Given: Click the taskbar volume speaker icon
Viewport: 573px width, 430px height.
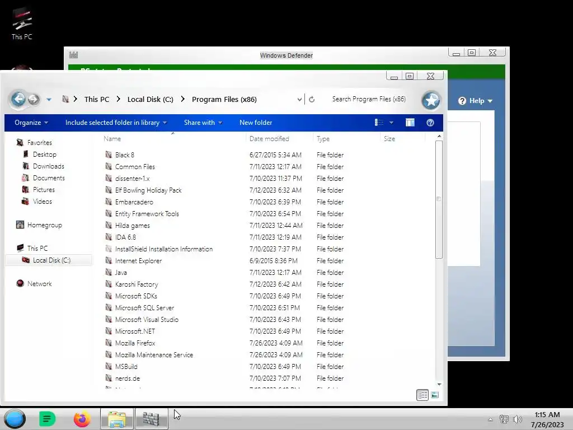Looking at the screenshot, I should (x=518, y=419).
